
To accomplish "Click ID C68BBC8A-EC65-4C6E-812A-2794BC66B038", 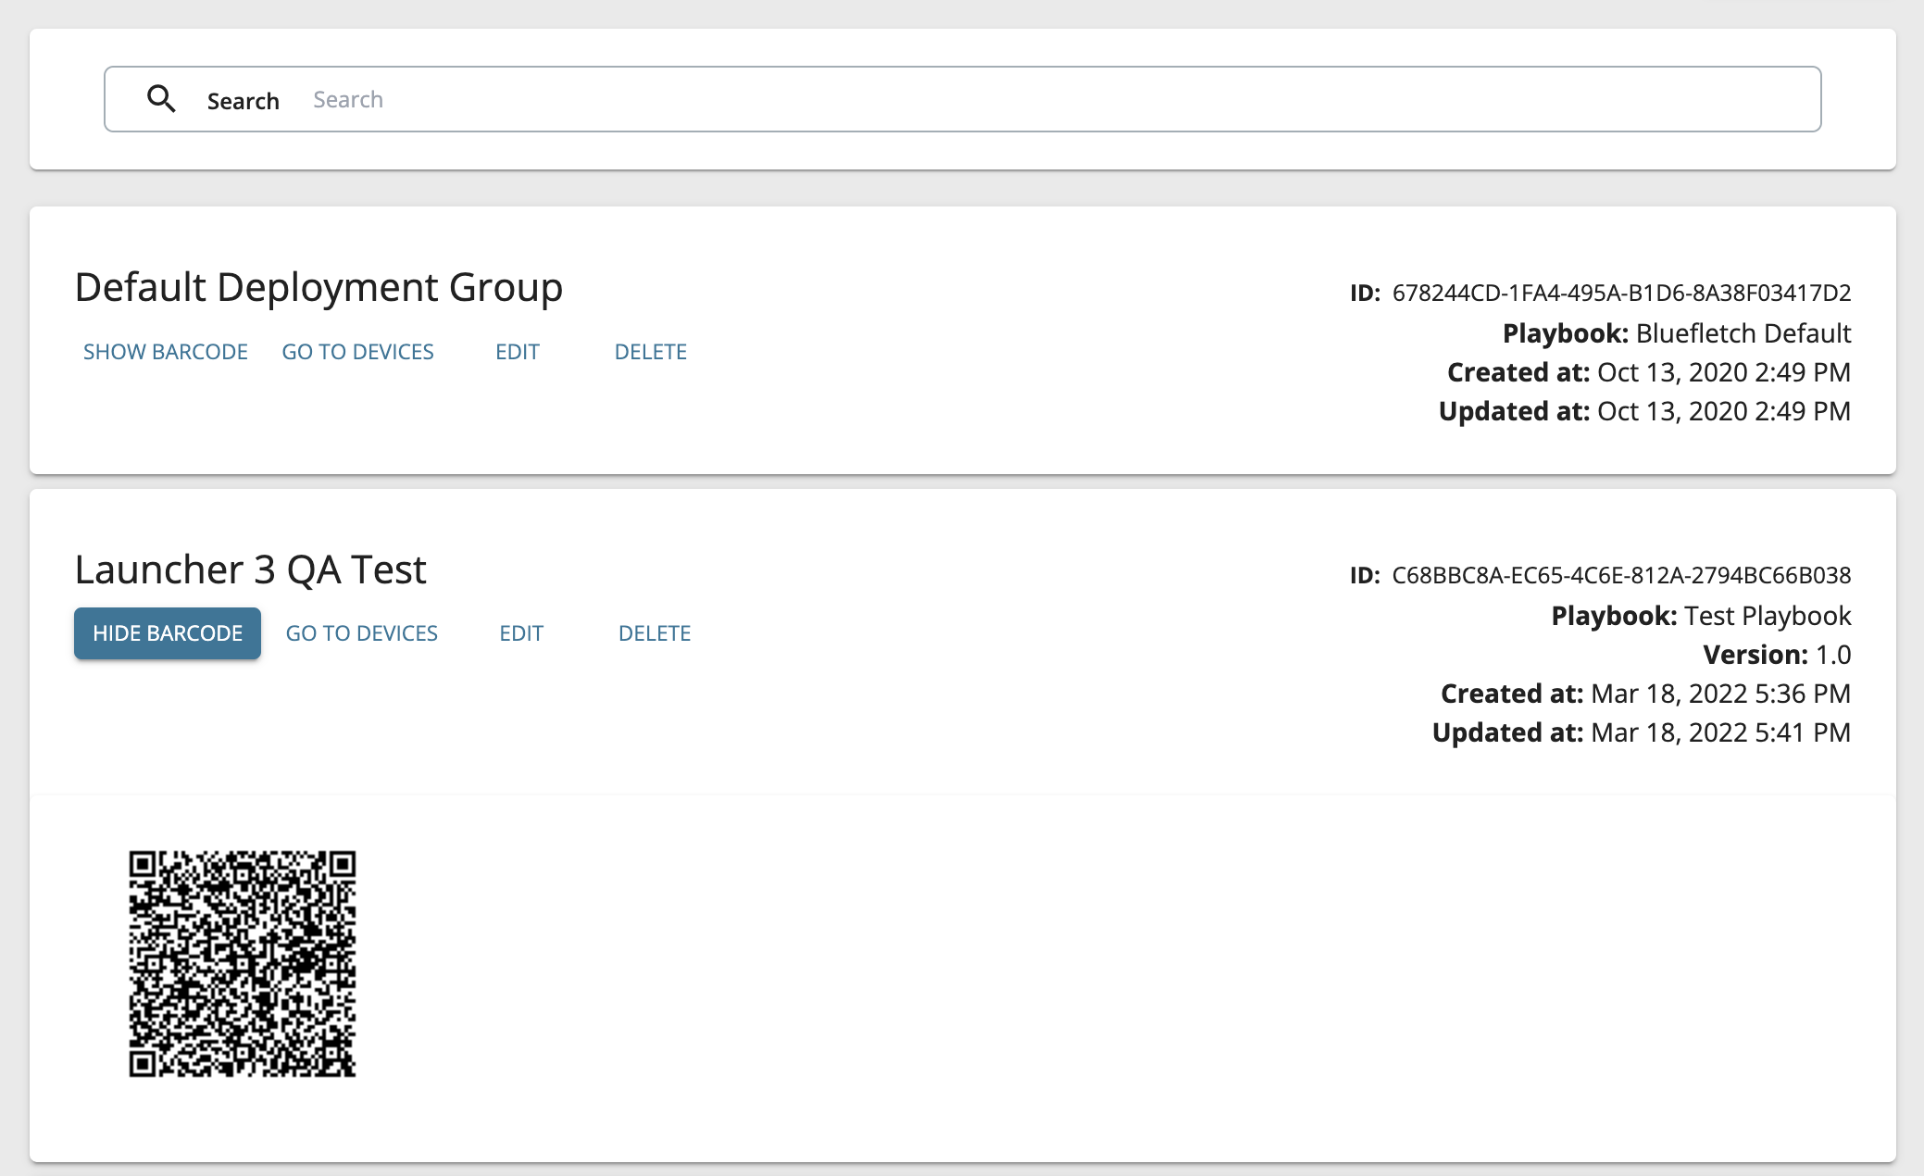I will pos(1600,575).
